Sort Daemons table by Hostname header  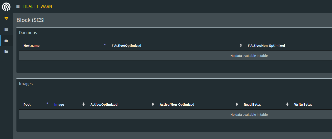(x=31, y=46)
